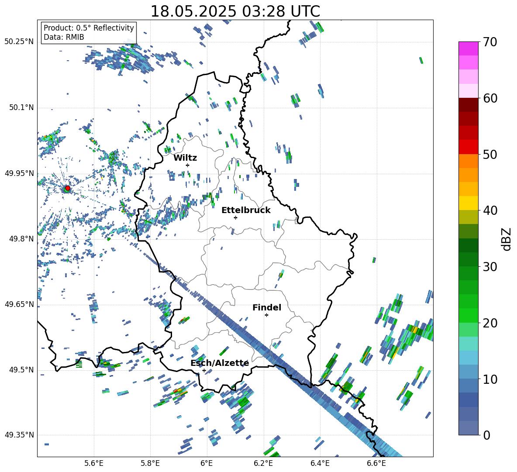Click the timestamp title 18.05.2025 03:28 UTC
The image size is (517, 472).
coord(235,11)
